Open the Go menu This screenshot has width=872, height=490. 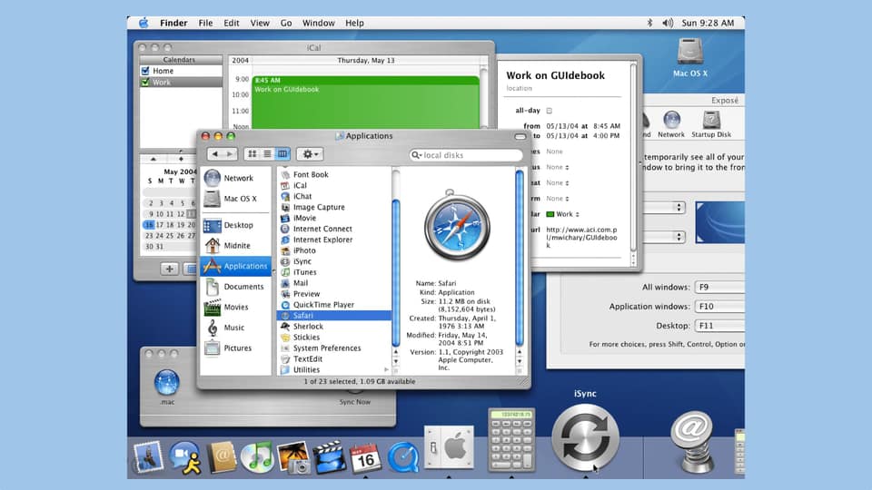point(286,23)
